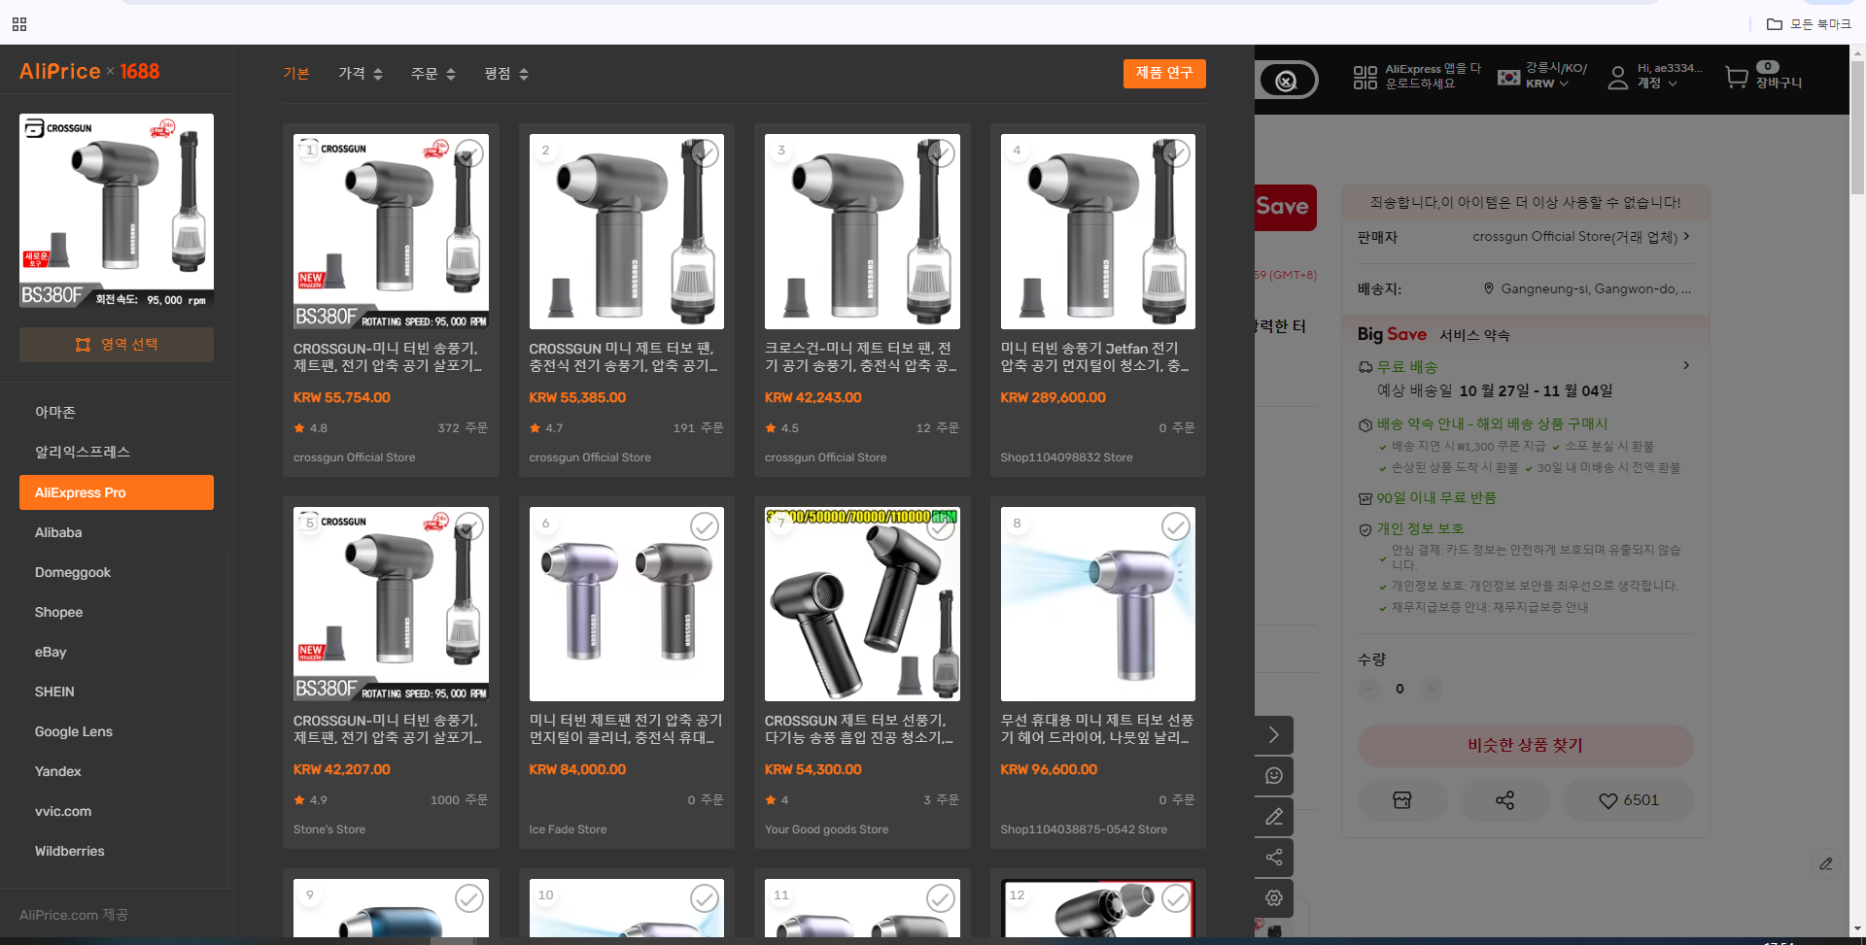The height and width of the screenshot is (945, 1866).
Task: Switch to eBay source
Action: tap(117, 652)
